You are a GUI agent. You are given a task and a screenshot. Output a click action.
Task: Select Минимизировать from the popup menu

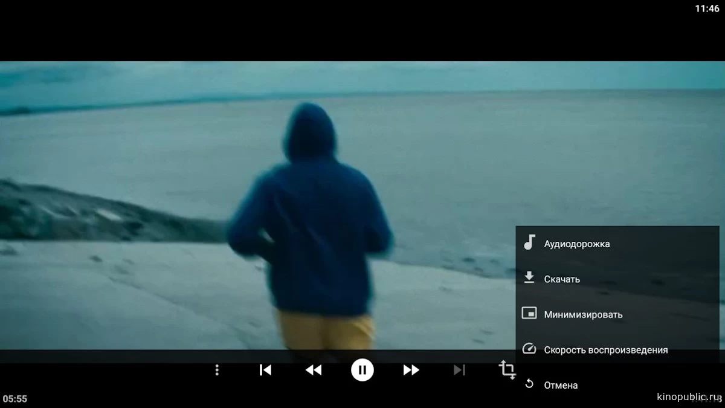pyautogui.click(x=617, y=314)
